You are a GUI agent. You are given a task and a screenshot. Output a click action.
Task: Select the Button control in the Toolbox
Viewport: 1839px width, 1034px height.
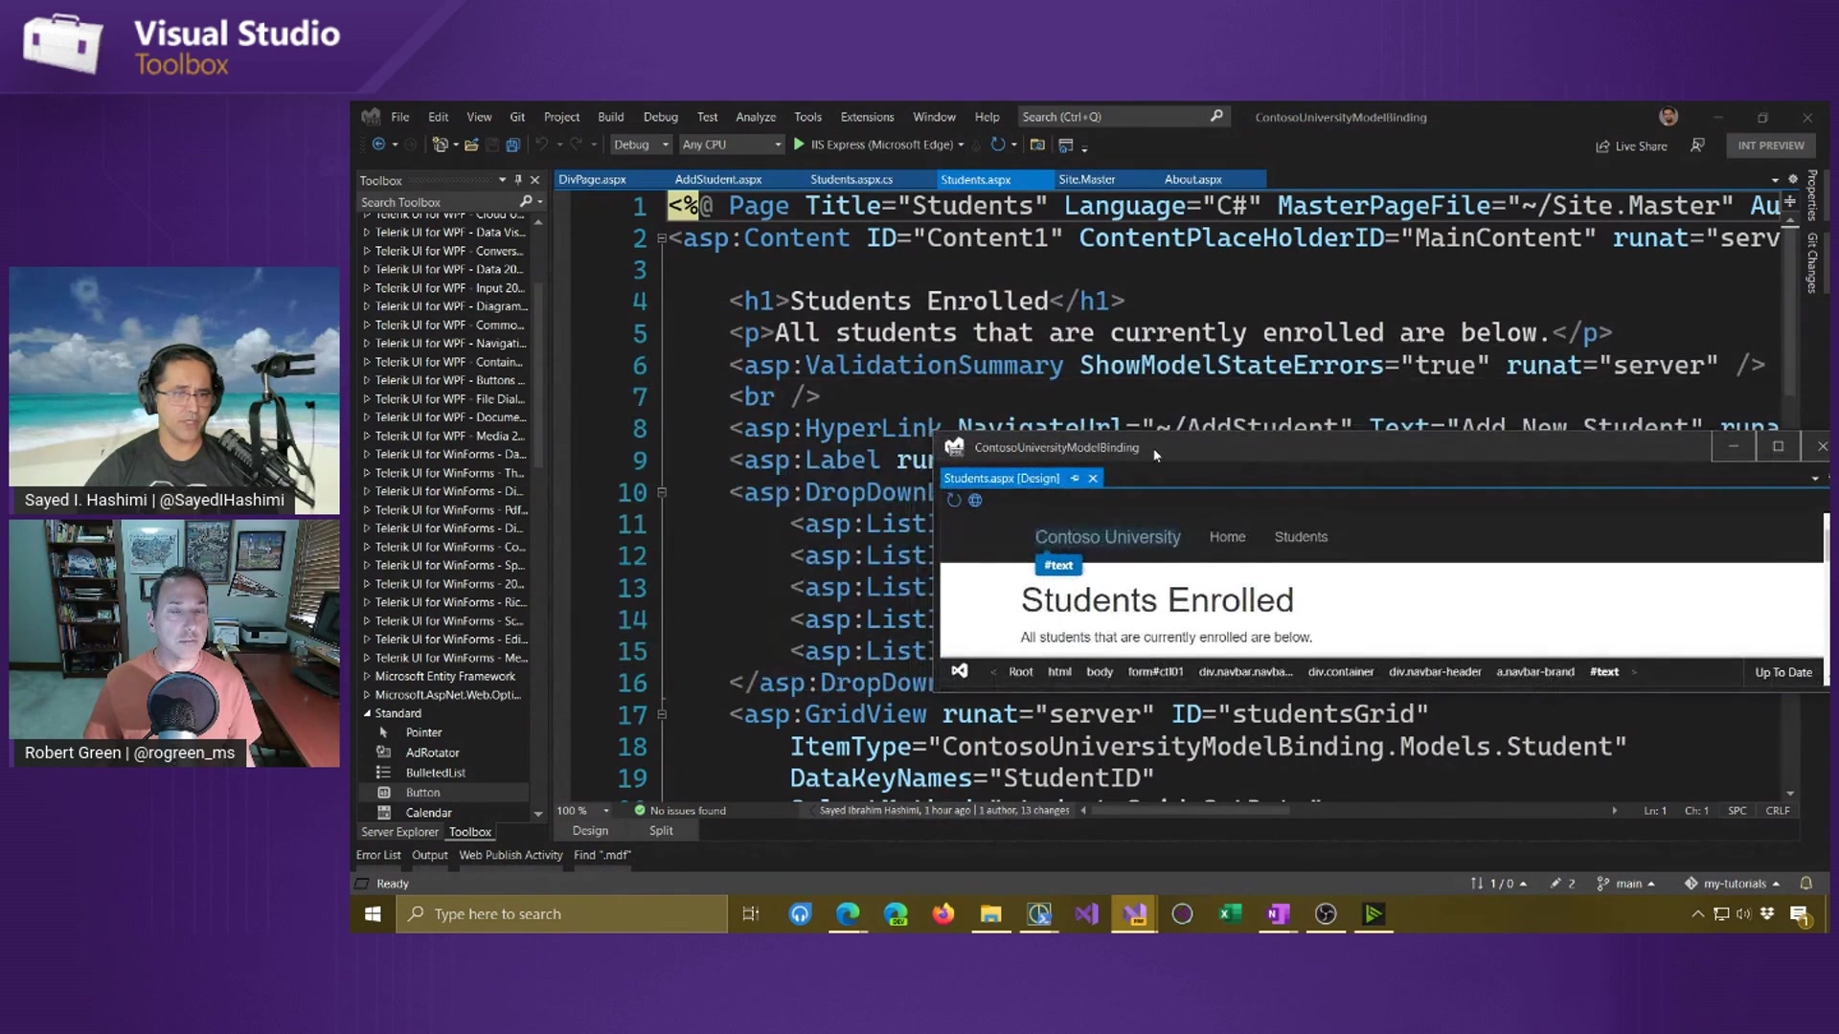(x=422, y=792)
